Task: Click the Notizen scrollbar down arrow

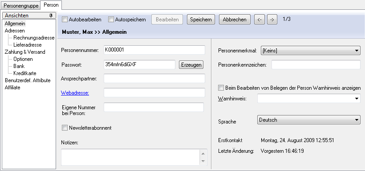Action: click(x=203, y=161)
